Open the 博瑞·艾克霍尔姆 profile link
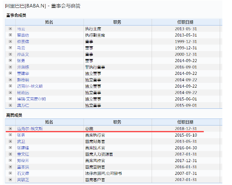The height and width of the screenshot is (185, 232). tap(31, 99)
